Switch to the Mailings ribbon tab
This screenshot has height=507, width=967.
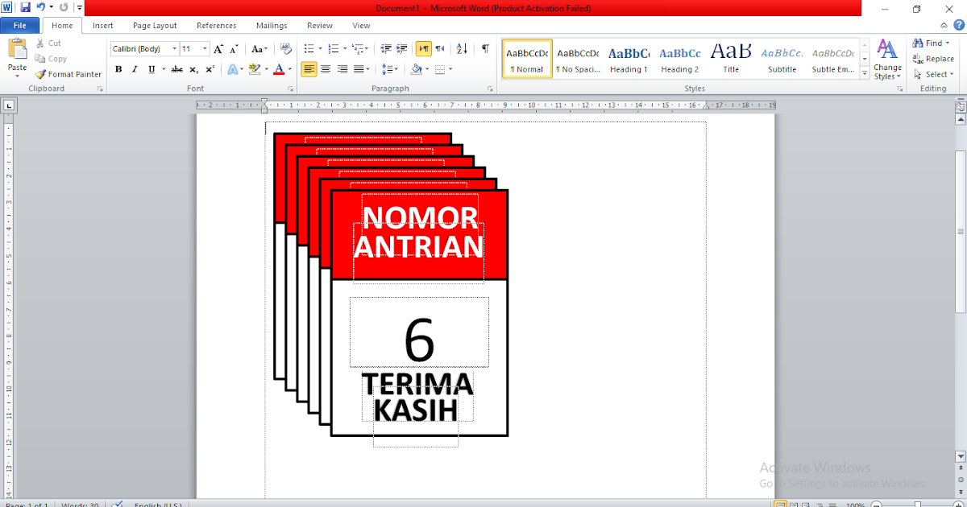272,25
